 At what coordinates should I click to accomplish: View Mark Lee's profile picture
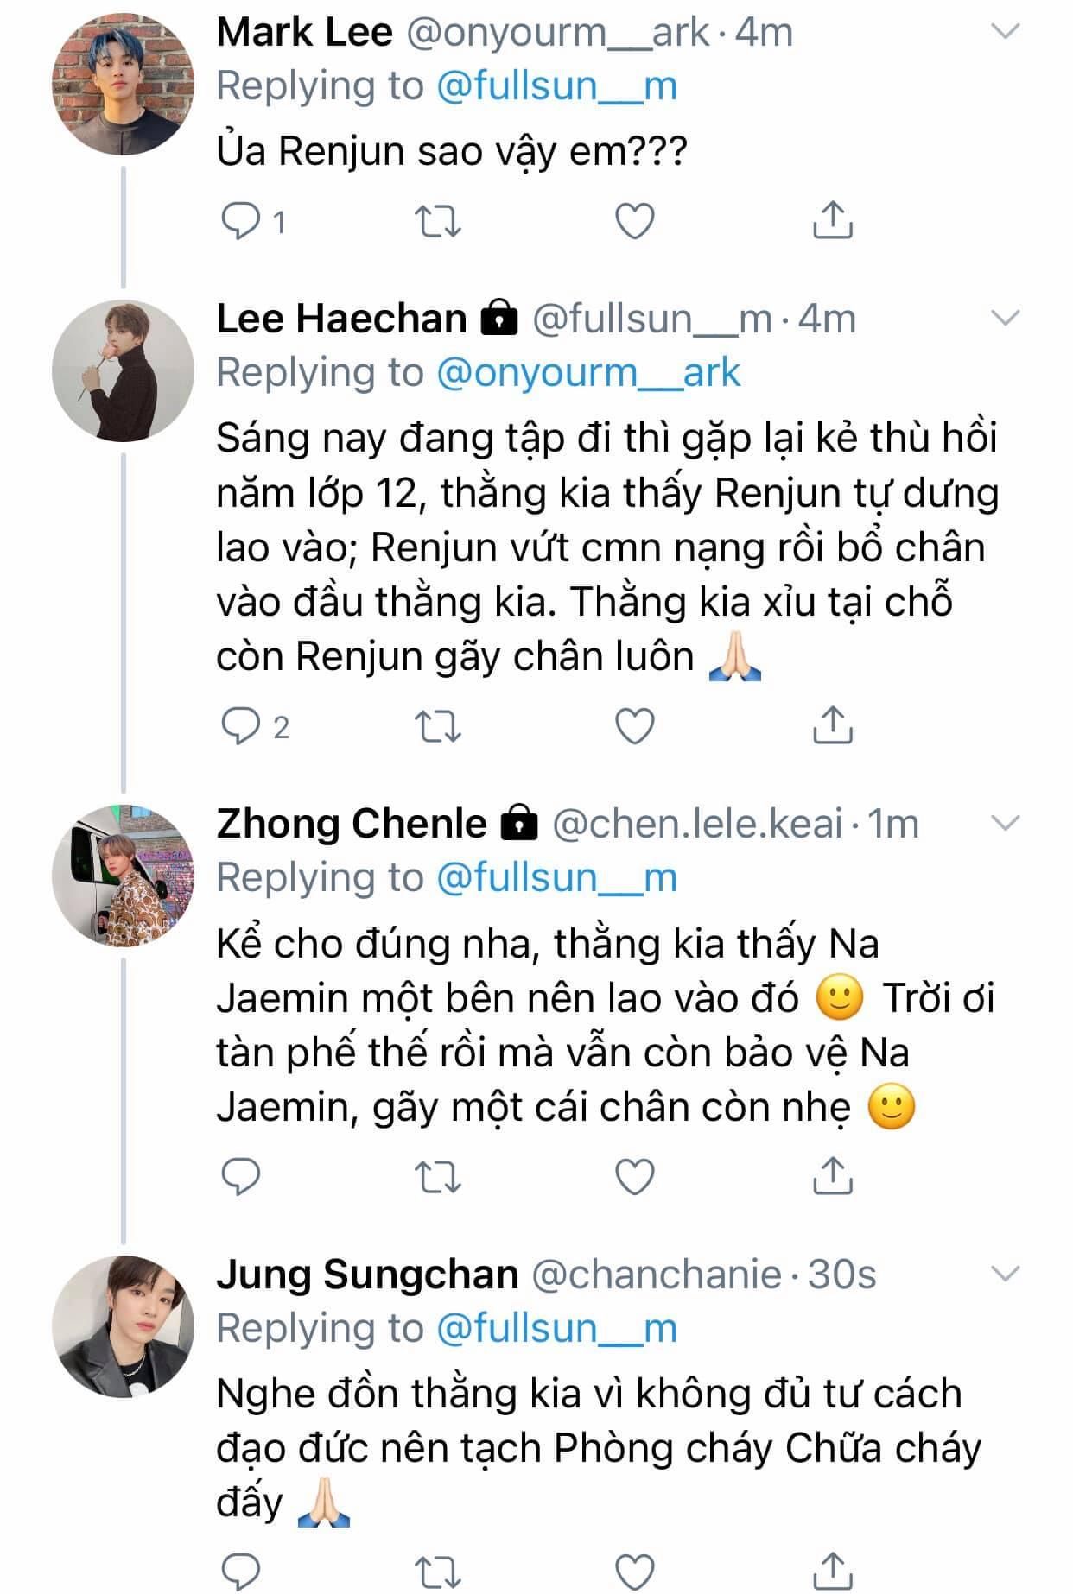pos(124,85)
